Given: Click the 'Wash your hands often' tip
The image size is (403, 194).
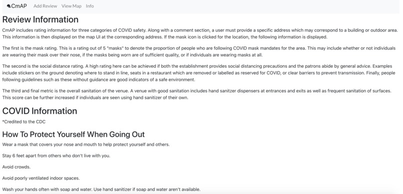Looking at the screenshot, I should pyautogui.click(x=101, y=190).
